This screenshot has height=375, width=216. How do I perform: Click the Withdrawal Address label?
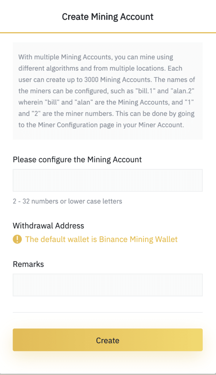point(48,226)
